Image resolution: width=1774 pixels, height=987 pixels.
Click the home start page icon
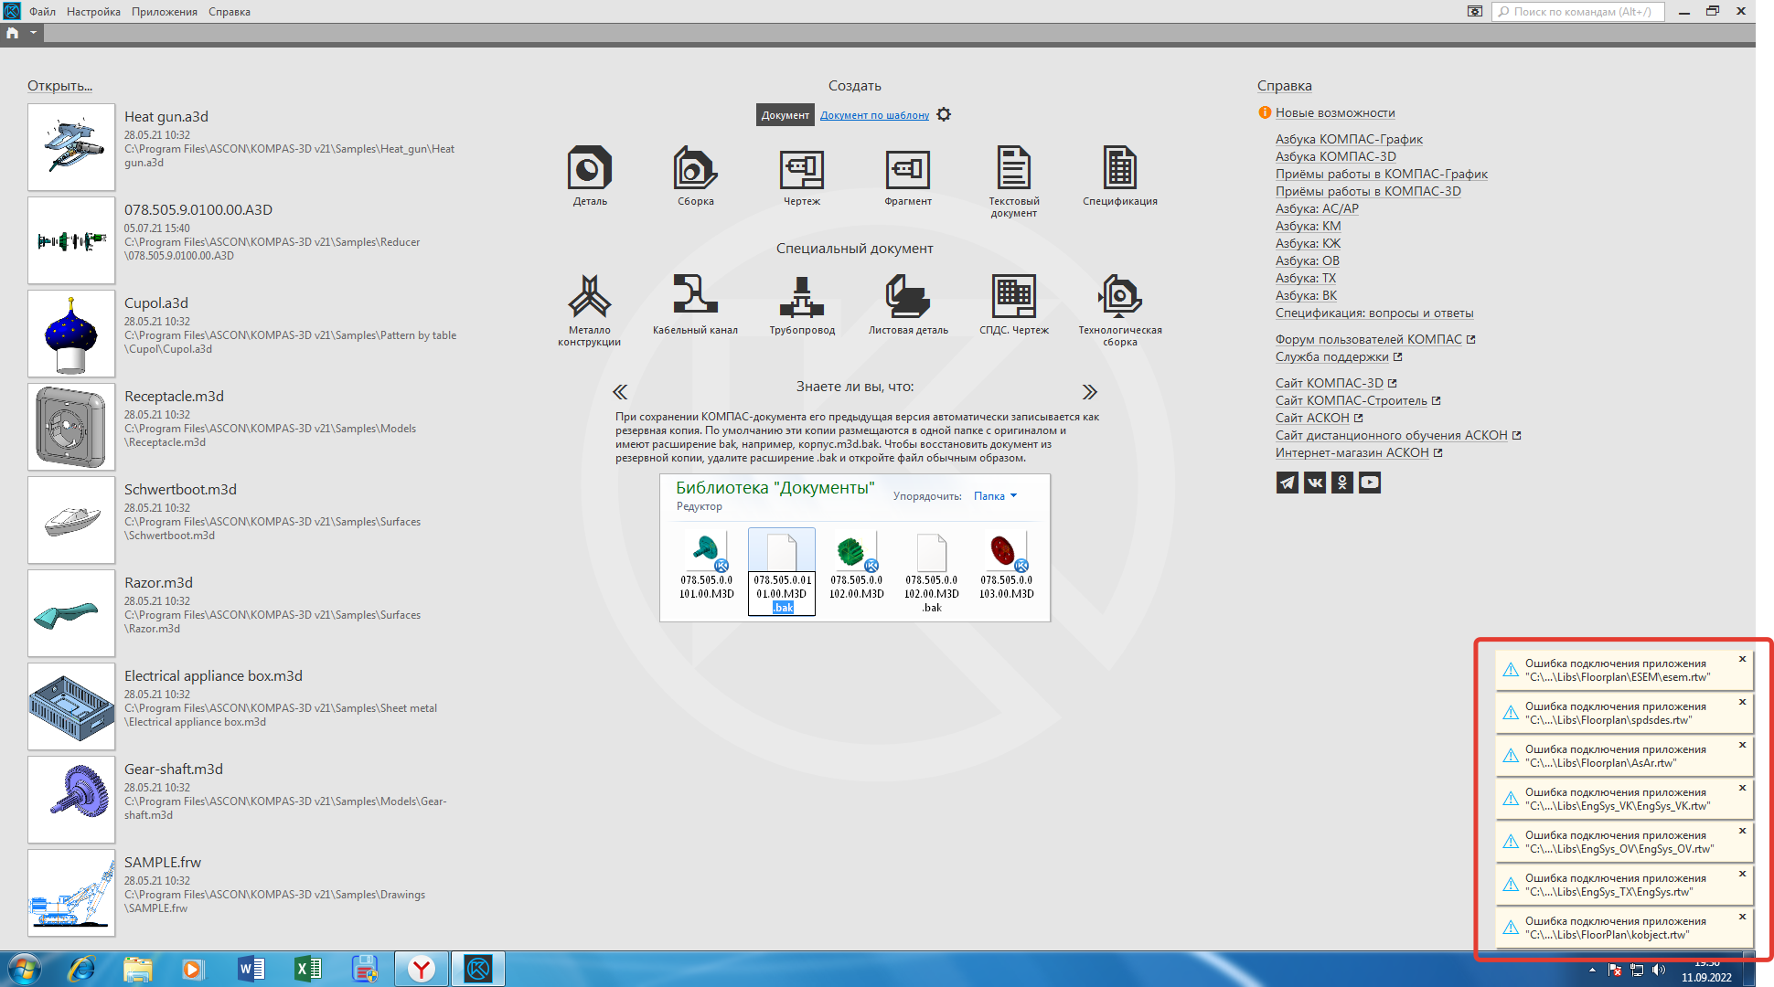pyautogui.click(x=13, y=33)
